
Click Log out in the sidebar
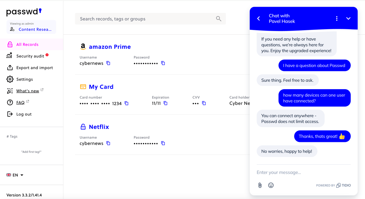tap(24, 114)
